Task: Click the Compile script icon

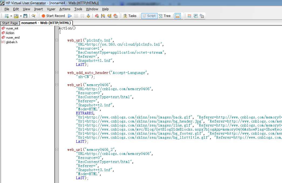Action: (x=88, y=16)
